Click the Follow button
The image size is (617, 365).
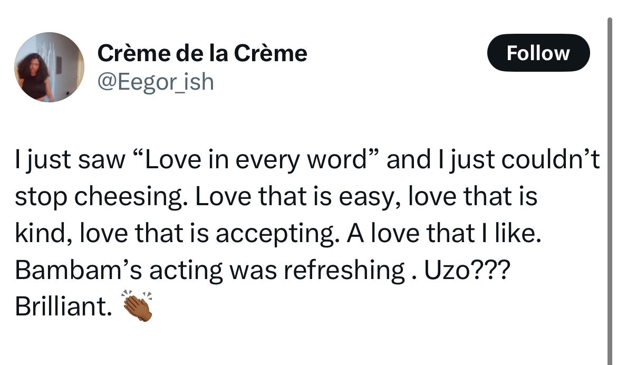(538, 53)
